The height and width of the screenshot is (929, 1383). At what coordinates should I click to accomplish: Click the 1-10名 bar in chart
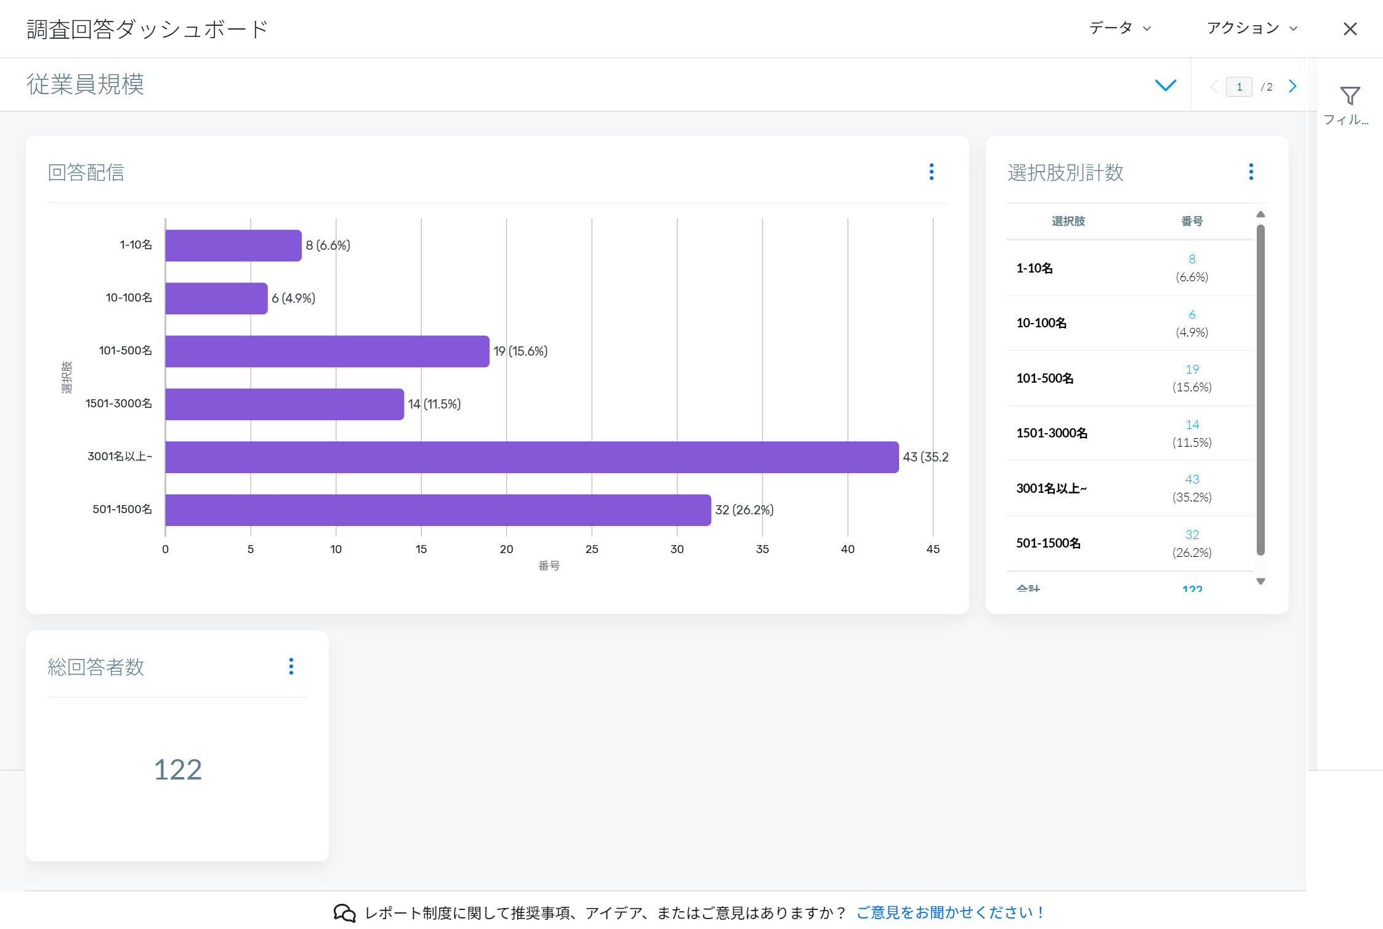[x=233, y=245]
